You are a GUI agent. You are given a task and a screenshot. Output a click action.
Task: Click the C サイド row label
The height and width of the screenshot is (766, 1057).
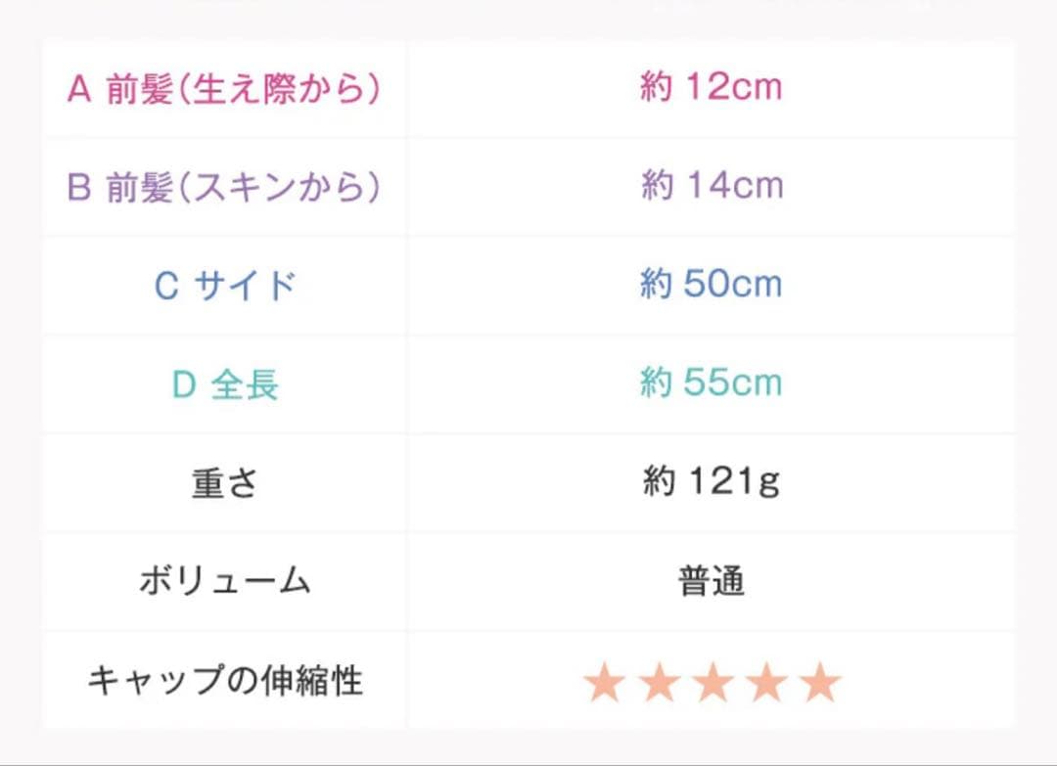click(x=224, y=286)
